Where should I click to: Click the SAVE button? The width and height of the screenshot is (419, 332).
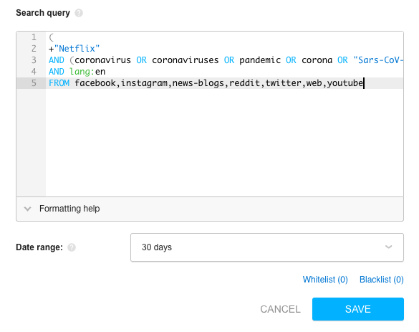(x=358, y=309)
